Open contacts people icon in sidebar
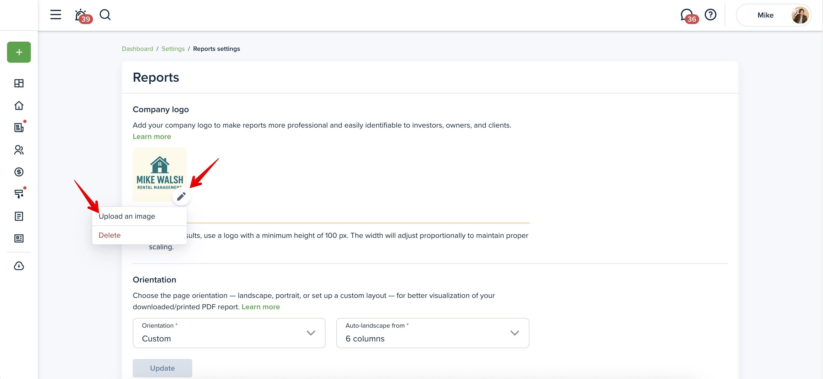This screenshot has height=379, width=823. 19,150
